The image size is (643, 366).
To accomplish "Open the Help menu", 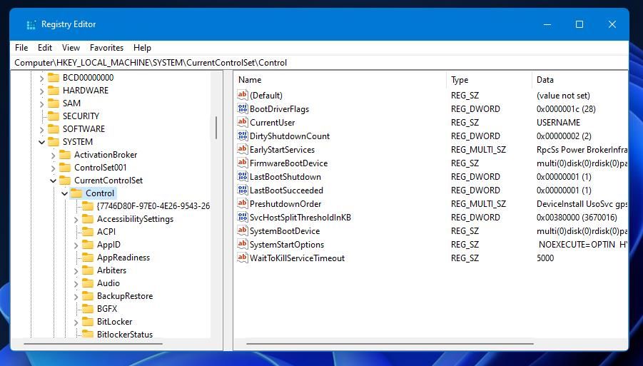I will 142,48.
